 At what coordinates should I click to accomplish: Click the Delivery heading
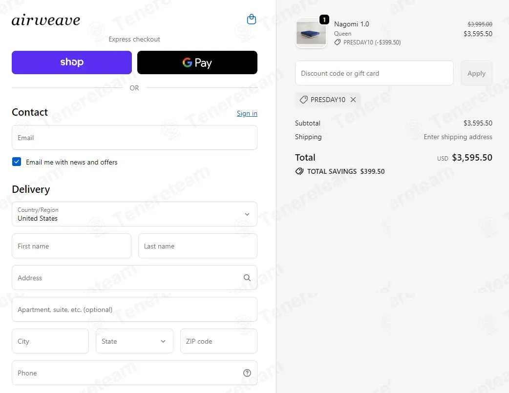[x=31, y=189]
